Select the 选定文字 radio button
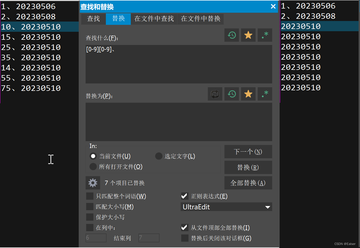The image size is (360, 248). tap(159, 156)
